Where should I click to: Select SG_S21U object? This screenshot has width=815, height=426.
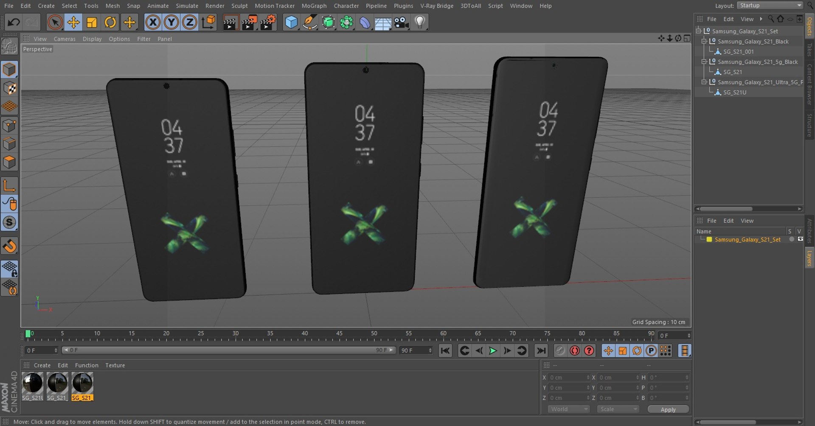tap(735, 92)
